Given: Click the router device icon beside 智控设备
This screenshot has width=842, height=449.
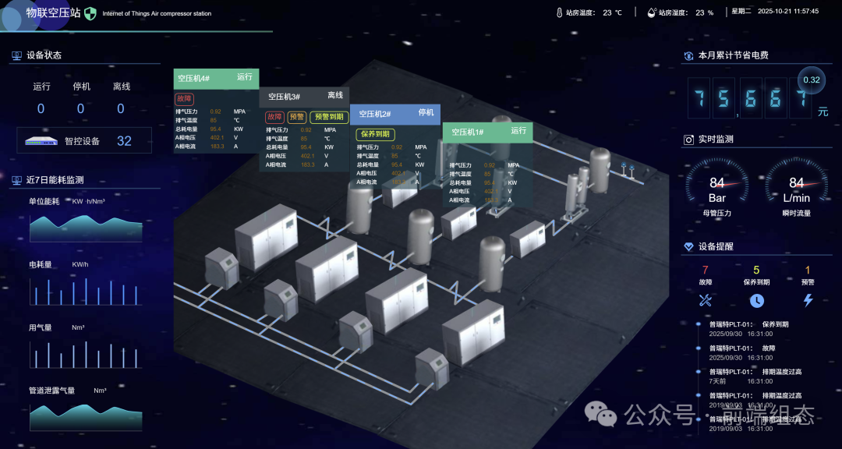Looking at the screenshot, I should tap(41, 141).
